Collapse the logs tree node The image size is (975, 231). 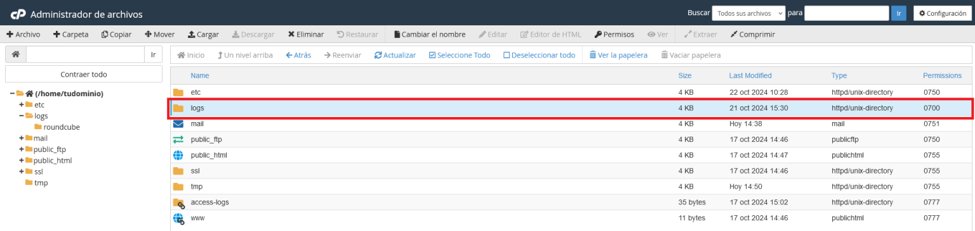coord(22,116)
